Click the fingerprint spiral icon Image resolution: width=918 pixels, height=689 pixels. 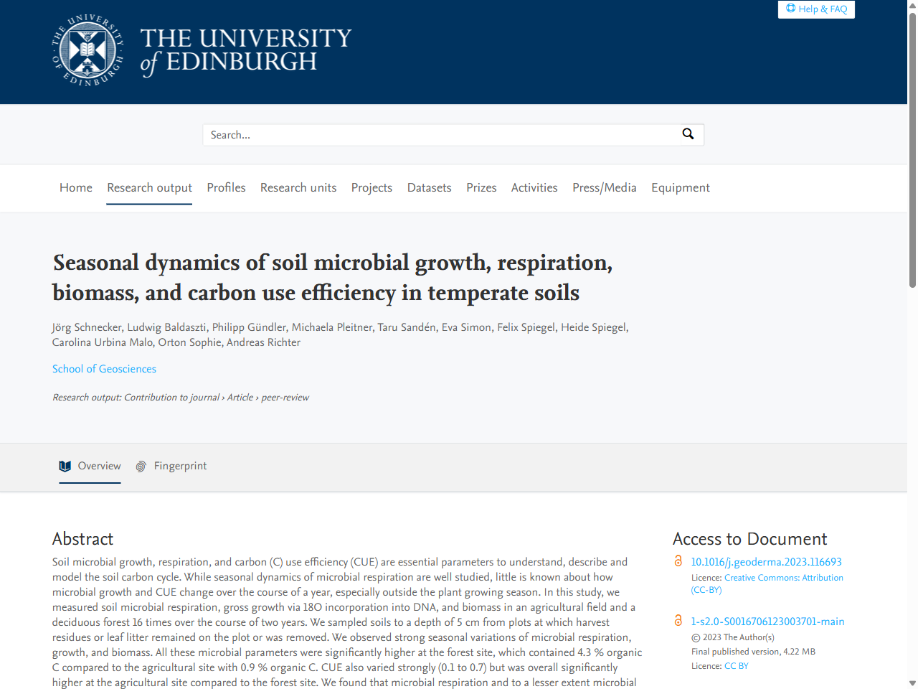click(141, 466)
